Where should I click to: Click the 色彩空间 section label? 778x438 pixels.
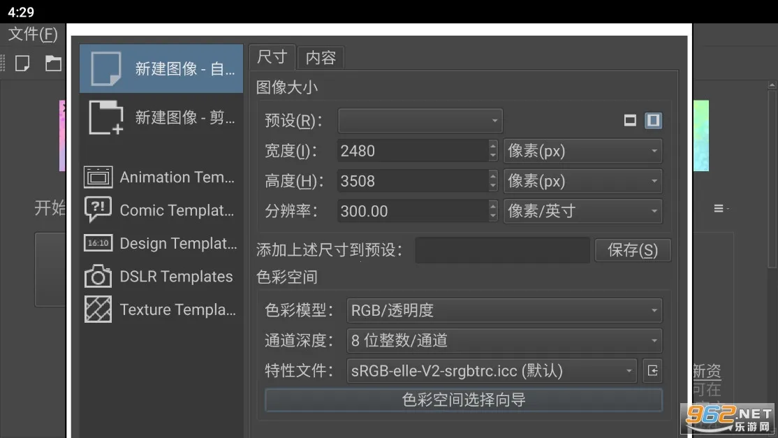[x=287, y=277]
